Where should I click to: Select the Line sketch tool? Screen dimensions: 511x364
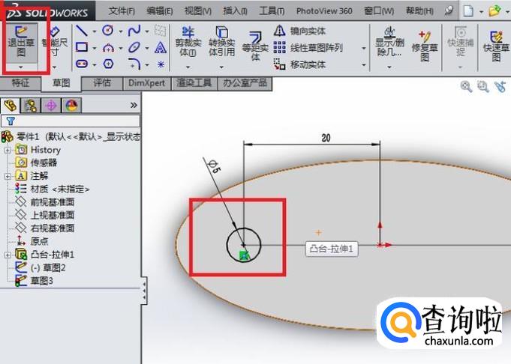coord(82,31)
